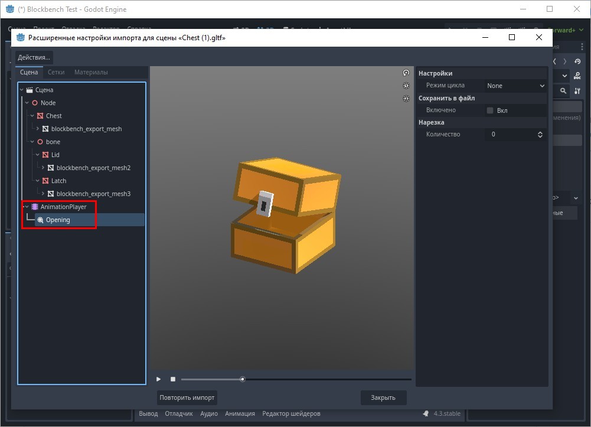The image size is (591, 427).
Task: Switch to the Сцена tab
Action: click(29, 72)
